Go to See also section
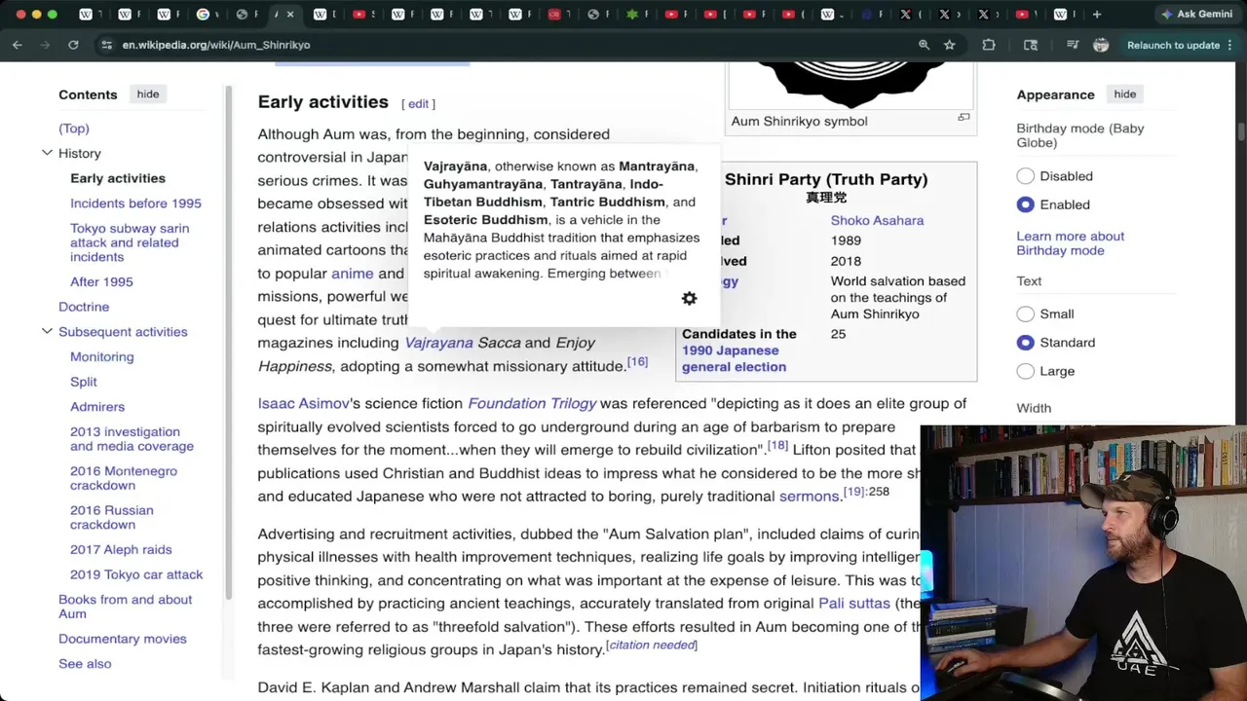Viewport: 1247px width, 701px height. tap(85, 664)
